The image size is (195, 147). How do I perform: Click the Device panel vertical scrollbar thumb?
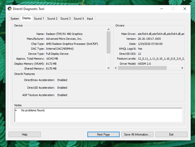(108, 42)
